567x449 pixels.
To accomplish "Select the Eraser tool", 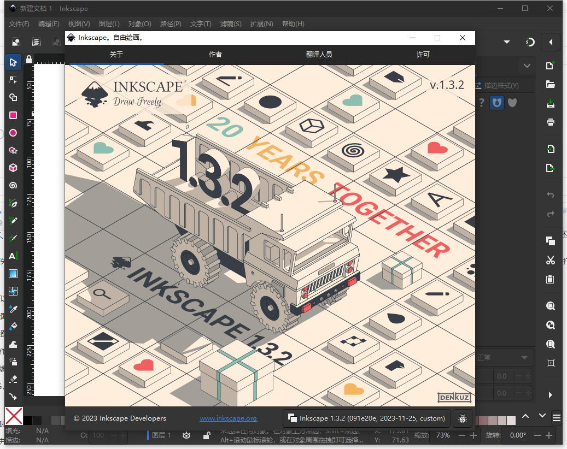I will pyautogui.click(x=13, y=379).
